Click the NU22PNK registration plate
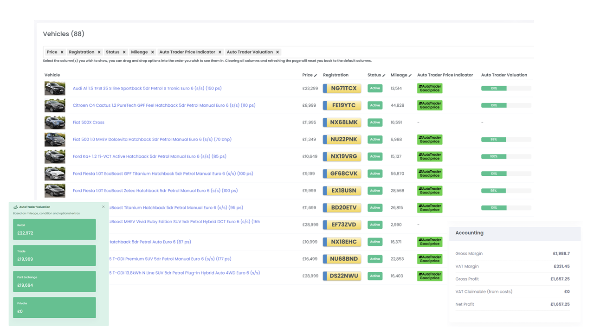 pyautogui.click(x=342, y=139)
